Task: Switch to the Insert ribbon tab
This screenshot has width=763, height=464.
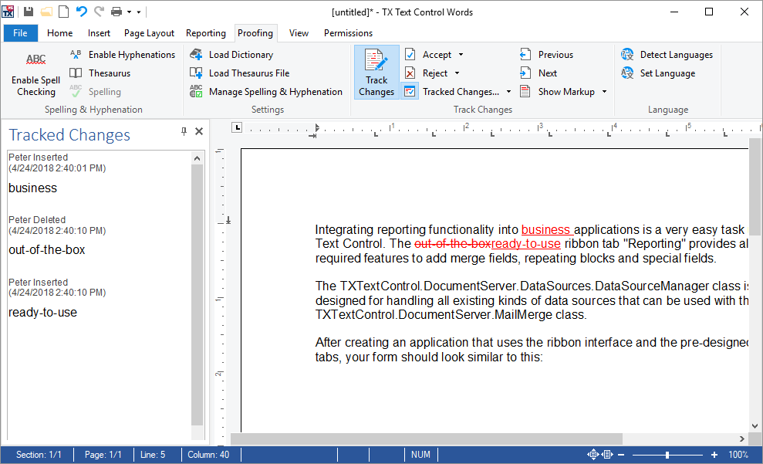Action: click(99, 33)
